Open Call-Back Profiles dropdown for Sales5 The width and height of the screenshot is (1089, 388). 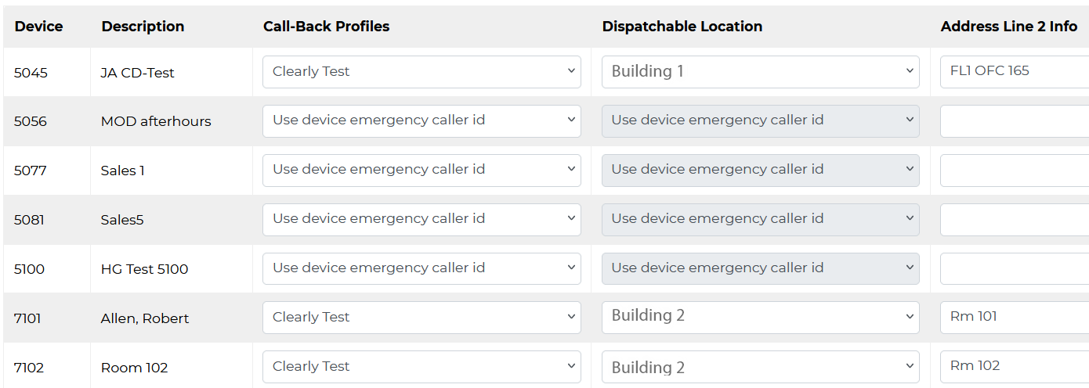(421, 220)
